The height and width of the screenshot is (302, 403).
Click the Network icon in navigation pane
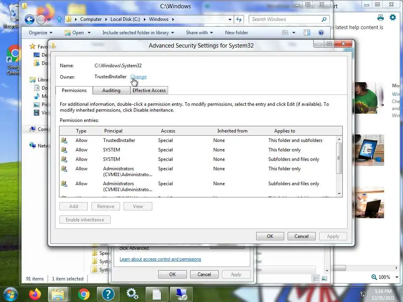tap(33, 145)
